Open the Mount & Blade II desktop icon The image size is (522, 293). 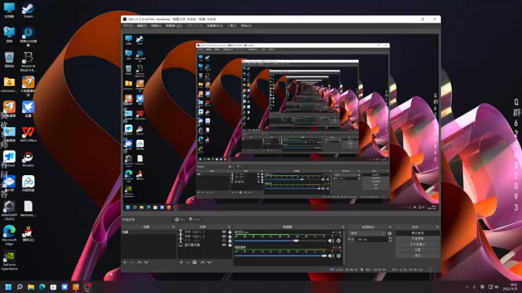pos(28,61)
